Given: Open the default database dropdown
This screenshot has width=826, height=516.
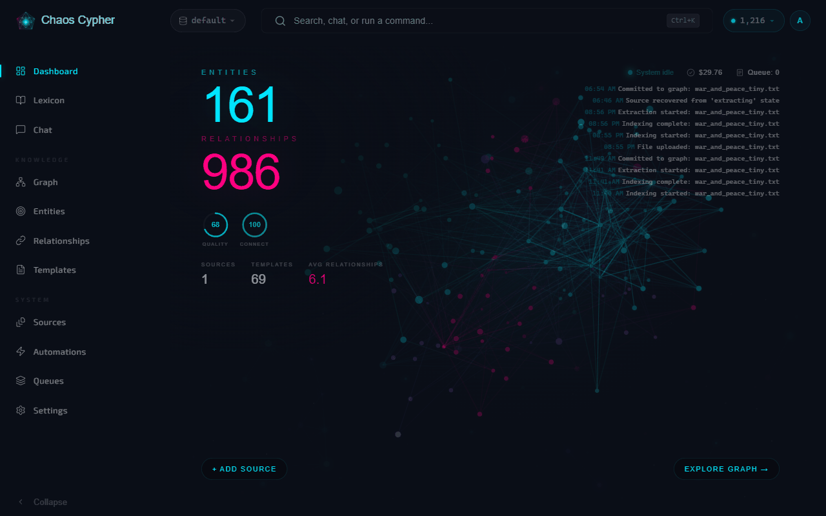Looking at the screenshot, I should coord(208,21).
